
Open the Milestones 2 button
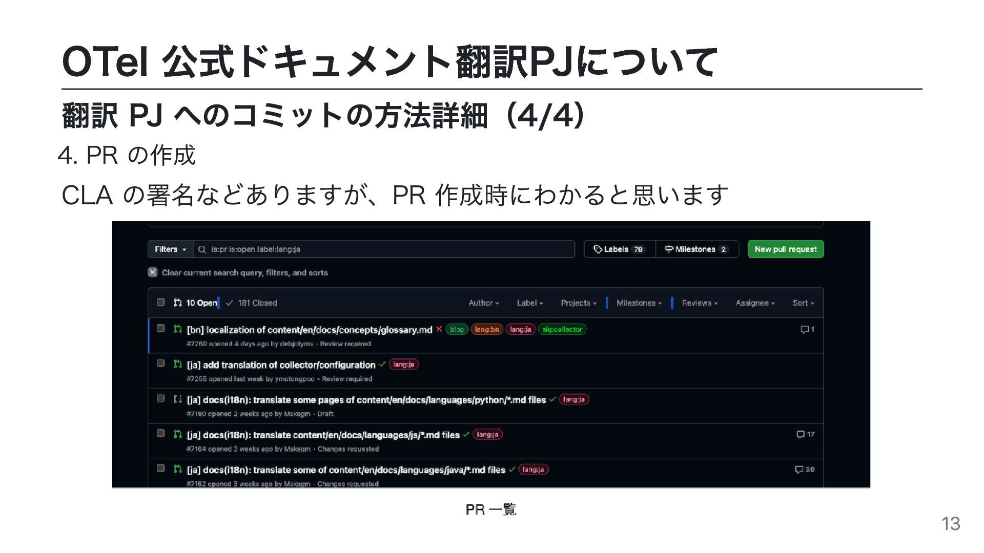click(x=697, y=249)
